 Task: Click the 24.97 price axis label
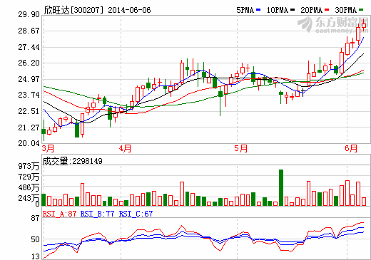pos(29,79)
